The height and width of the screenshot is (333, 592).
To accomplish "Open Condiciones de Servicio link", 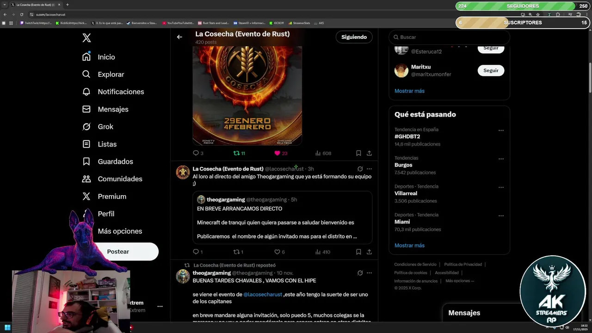I will click(415, 265).
